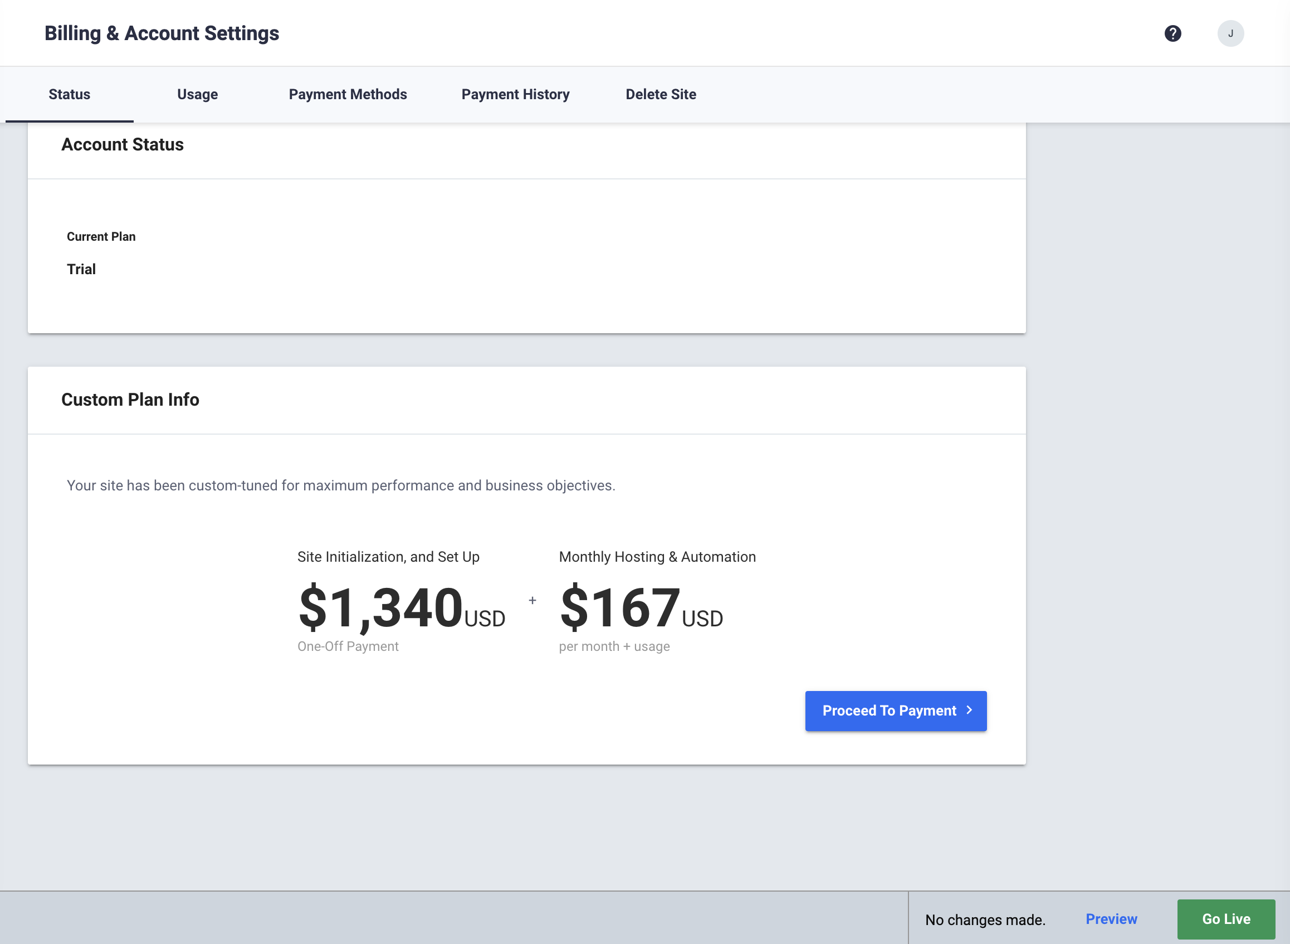The width and height of the screenshot is (1290, 944).
Task: Open the help question mark icon
Action: point(1172,33)
